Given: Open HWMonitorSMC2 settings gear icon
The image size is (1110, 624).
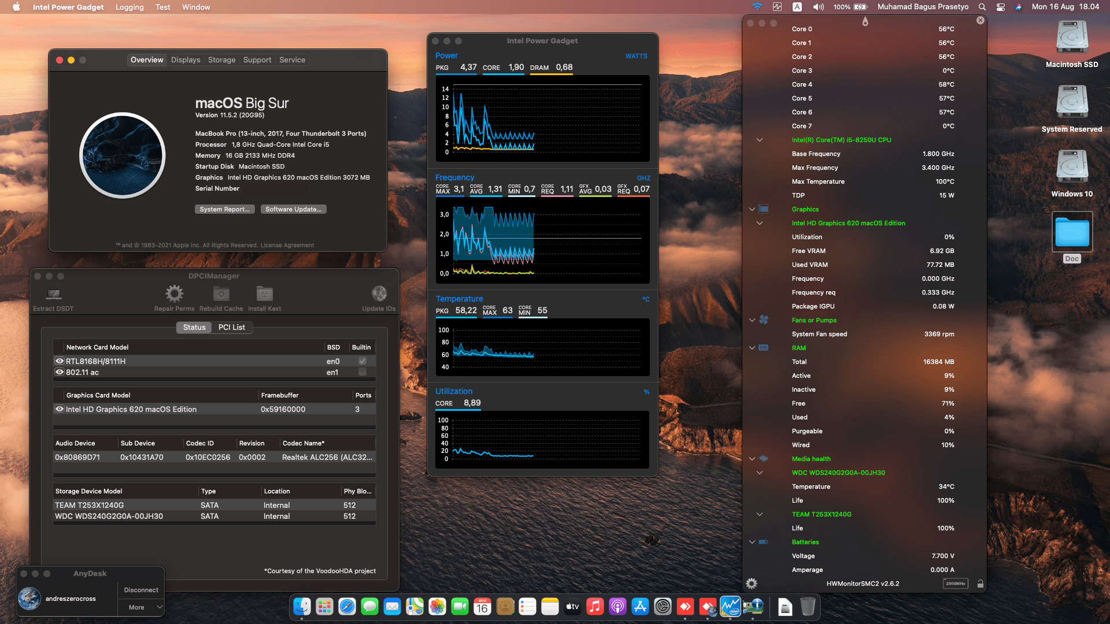Looking at the screenshot, I should click(752, 584).
